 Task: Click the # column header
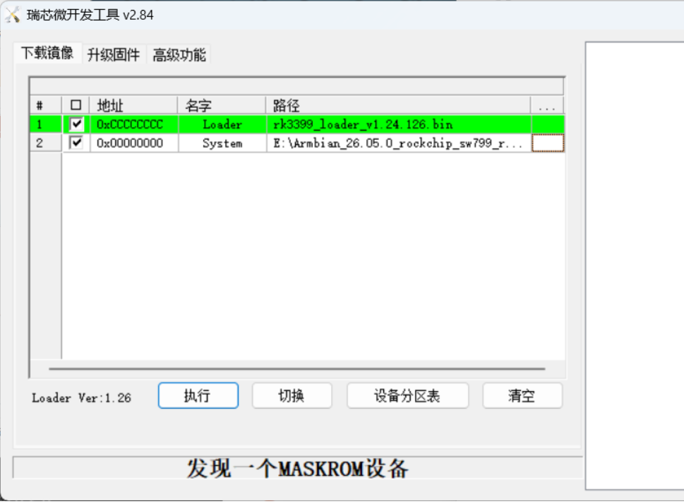pos(45,105)
